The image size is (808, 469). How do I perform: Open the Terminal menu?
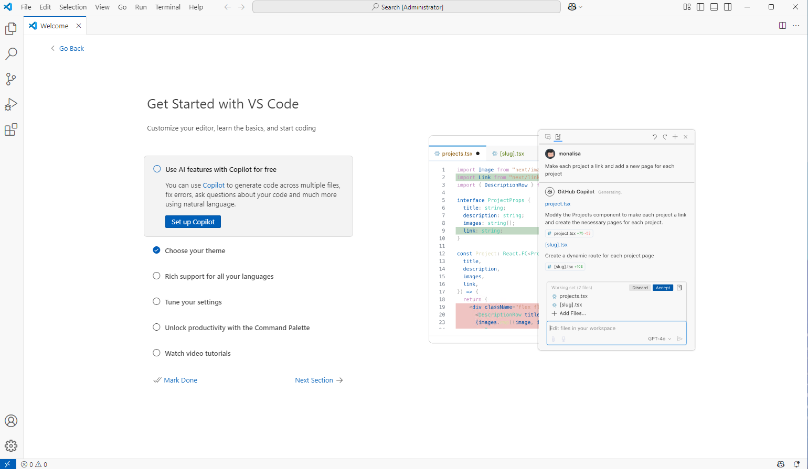tap(168, 7)
